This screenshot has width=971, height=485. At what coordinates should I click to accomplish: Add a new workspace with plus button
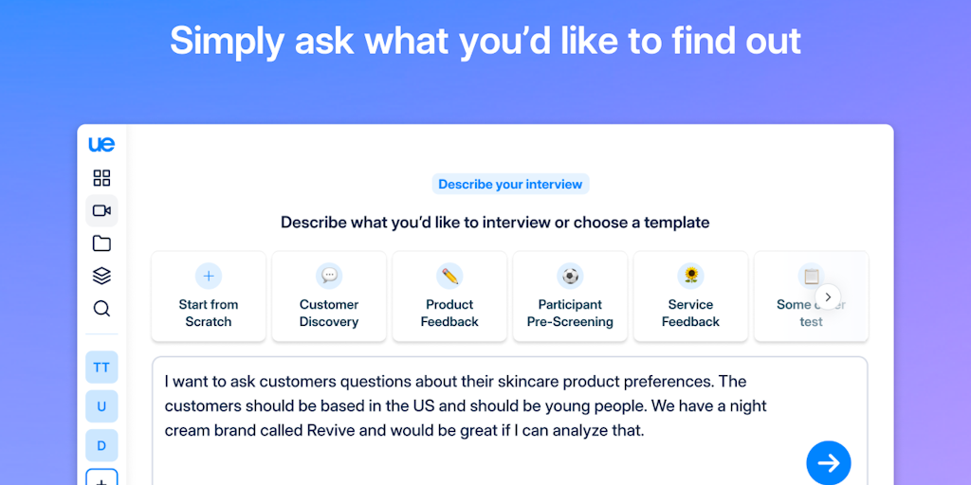[x=101, y=478]
